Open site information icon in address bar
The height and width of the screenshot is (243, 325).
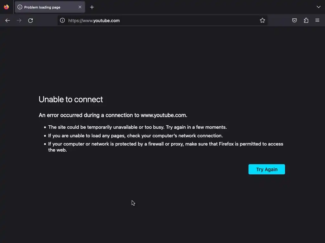click(x=63, y=20)
